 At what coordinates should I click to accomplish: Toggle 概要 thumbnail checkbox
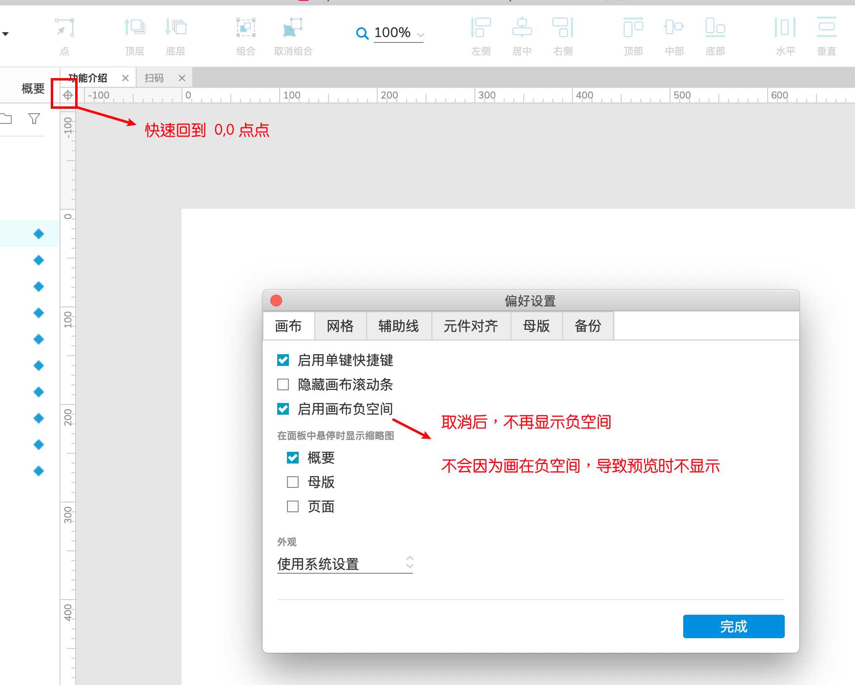click(x=293, y=458)
